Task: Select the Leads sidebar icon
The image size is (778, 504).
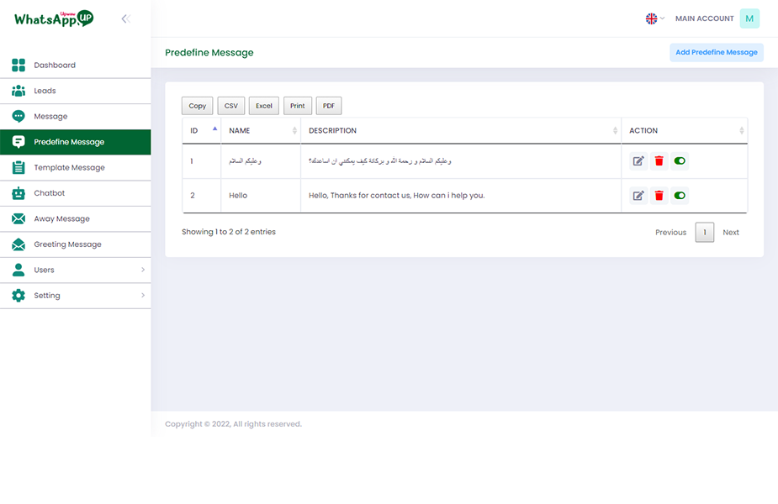Action: 19,90
